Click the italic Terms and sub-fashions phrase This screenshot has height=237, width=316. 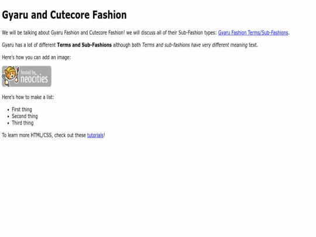pyautogui.click(x=166, y=45)
